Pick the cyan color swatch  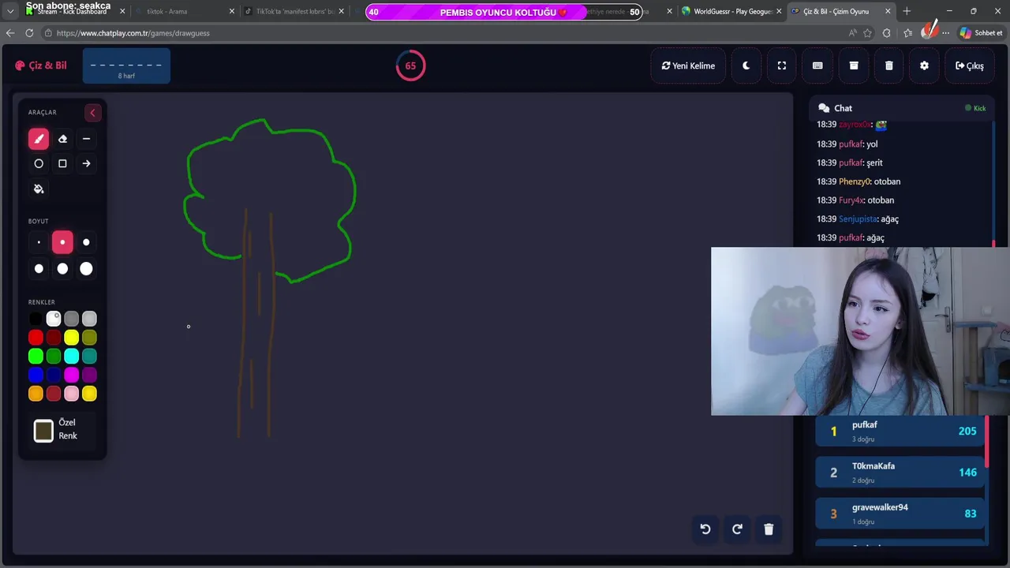tap(72, 357)
